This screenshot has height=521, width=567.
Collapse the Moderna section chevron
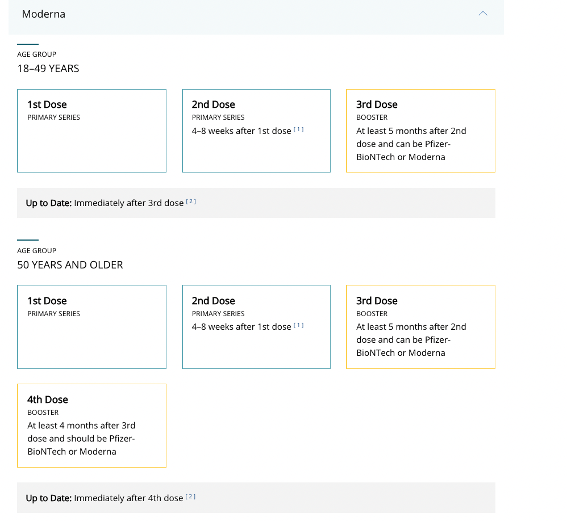point(483,14)
